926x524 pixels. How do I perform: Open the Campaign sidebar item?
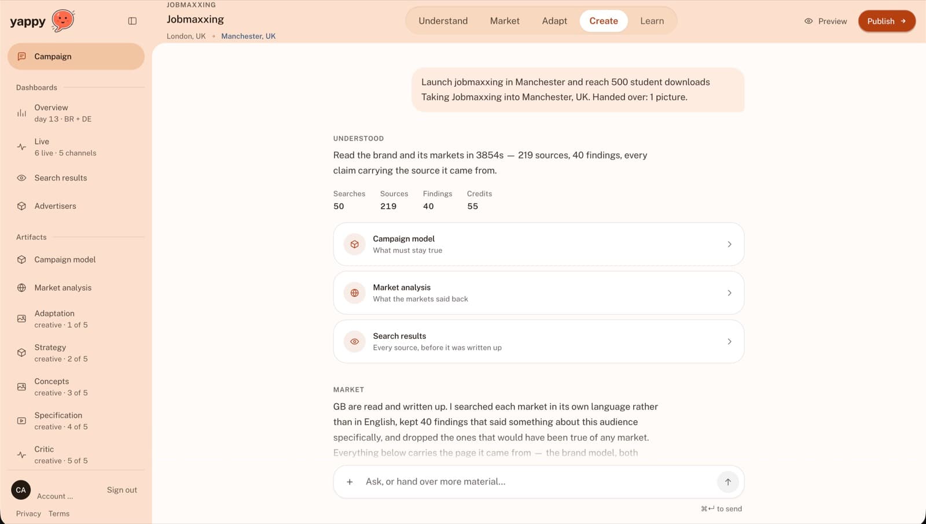point(76,56)
